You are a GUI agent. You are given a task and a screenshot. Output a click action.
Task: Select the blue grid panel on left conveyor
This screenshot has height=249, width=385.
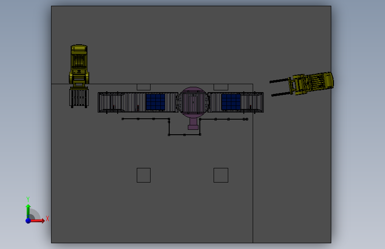pos(156,102)
